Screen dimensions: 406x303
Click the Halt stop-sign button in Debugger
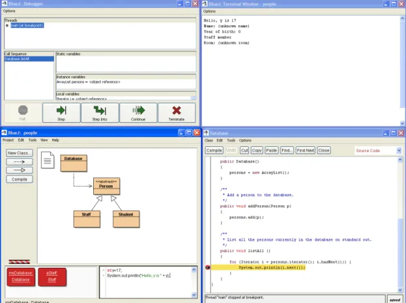click(x=23, y=112)
